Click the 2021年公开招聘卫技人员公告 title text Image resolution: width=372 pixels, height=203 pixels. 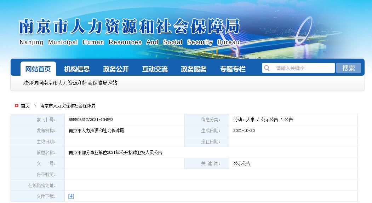pyautogui.click(x=115, y=153)
